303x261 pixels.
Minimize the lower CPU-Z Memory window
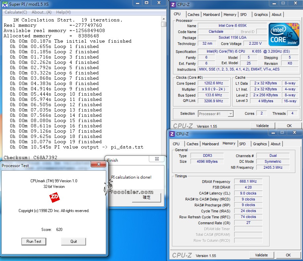(x=273, y=133)
